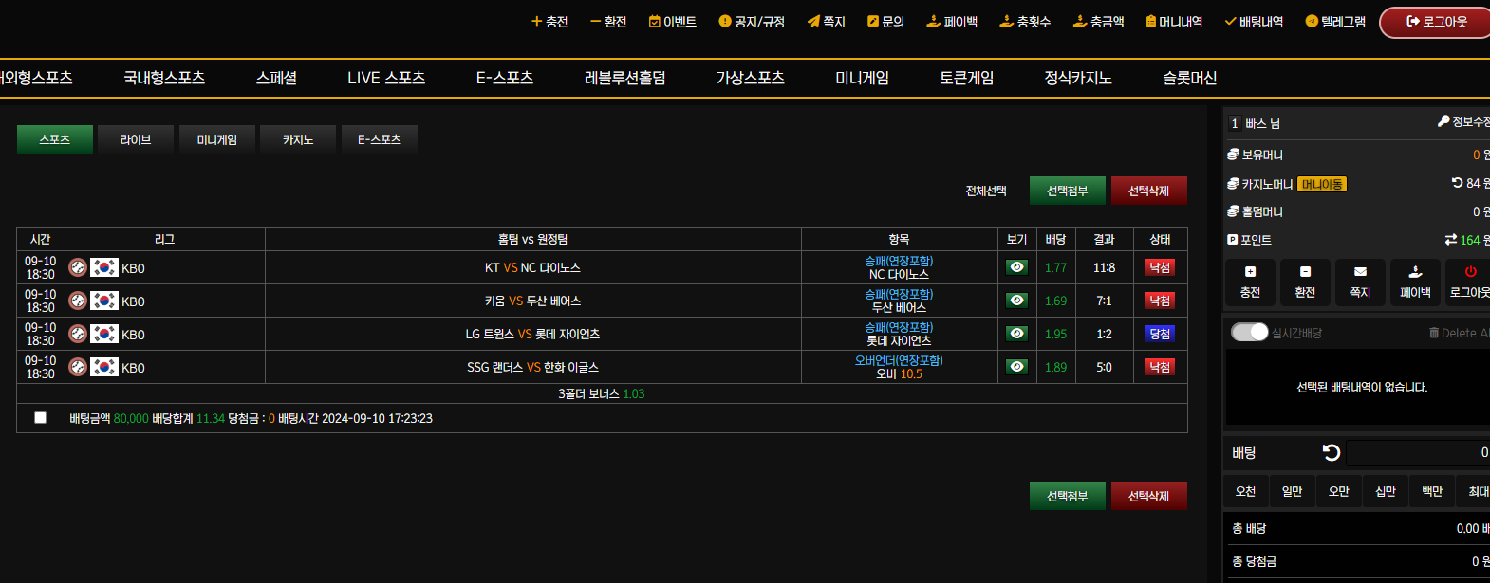This screenshot has width=1490, height=583.
Task: Click Korea flag icon in 키움 VS 두산 row
Action: coord(104,301)
